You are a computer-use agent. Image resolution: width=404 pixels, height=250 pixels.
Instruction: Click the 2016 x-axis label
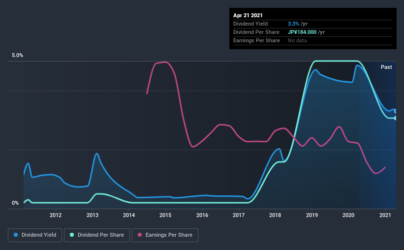202,215
